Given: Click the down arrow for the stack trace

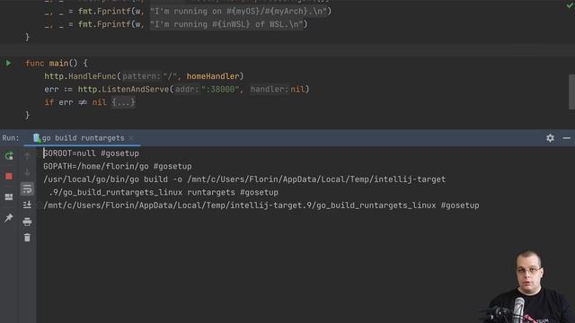Looking at the screenshot, I should point(27,172).
